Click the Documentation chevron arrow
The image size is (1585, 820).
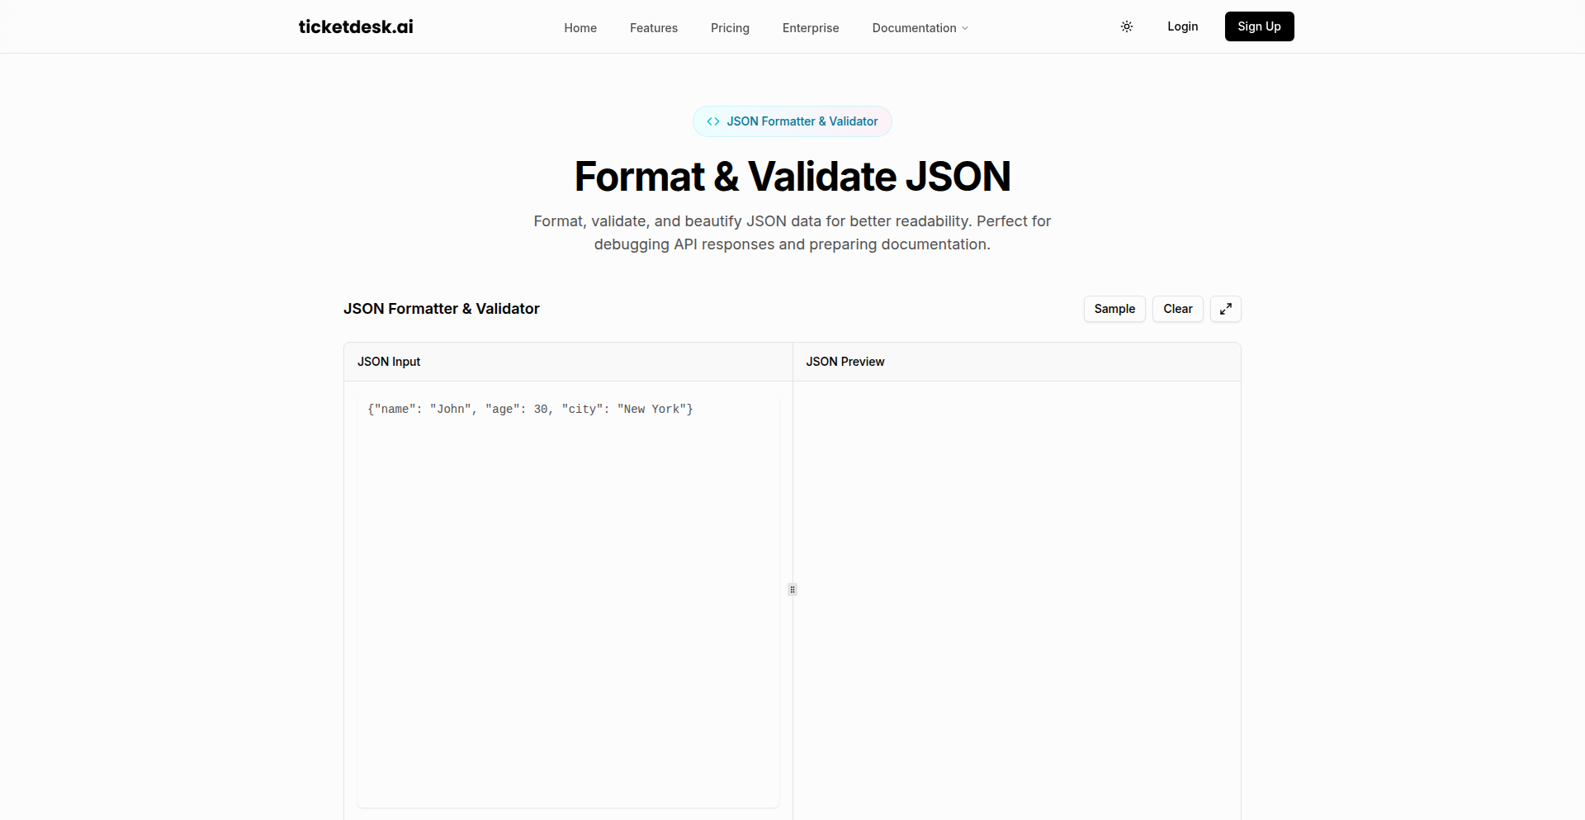point(965,28)
